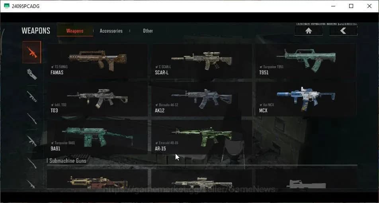Click the 9A91 name label

pos(55,148)
